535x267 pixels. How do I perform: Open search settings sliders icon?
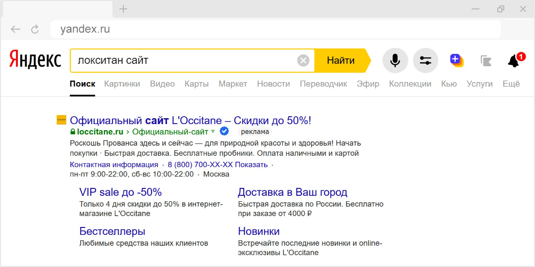(x=426, y=61)
